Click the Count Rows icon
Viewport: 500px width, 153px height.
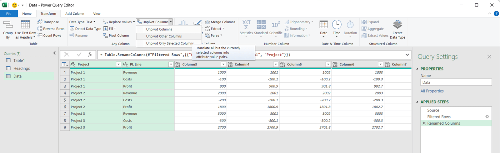pos(40,36)
